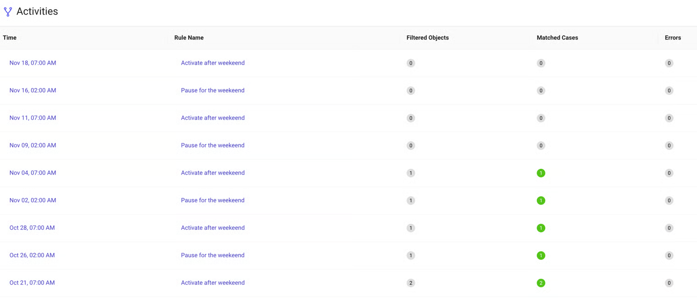This screenshot has width=697, height=298.
Task: Click green matched cases badge for Nov 02
Action: [x=541, y=200]
